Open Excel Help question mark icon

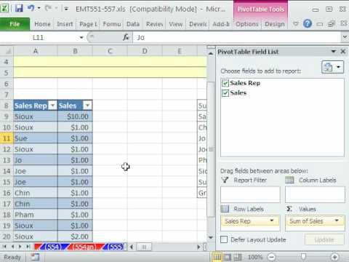click(x=308, y=24)
